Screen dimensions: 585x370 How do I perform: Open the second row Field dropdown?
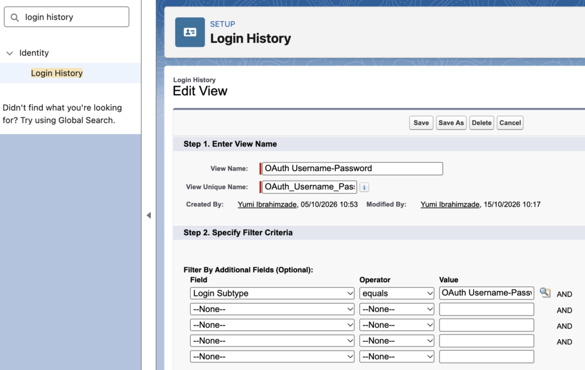tap(272, 310)
